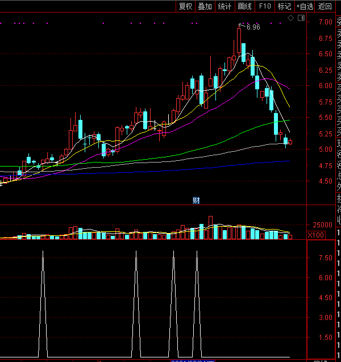
Task: Click the 6.50 price axis label
Action: tap(326, 54)
